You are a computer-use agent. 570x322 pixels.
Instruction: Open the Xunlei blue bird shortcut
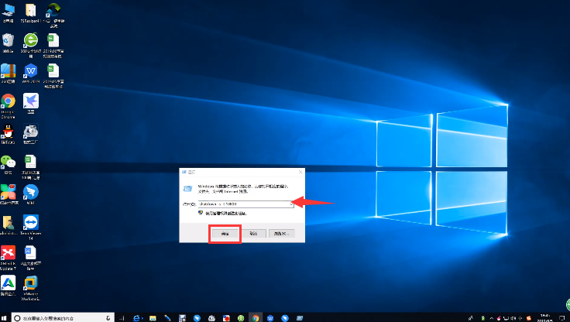(x=30, y=104)
